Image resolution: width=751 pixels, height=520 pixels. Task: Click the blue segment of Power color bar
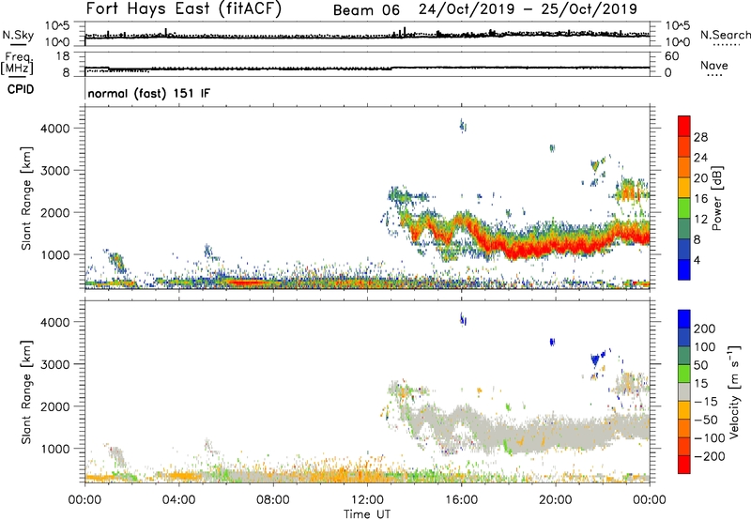(684, 269)
